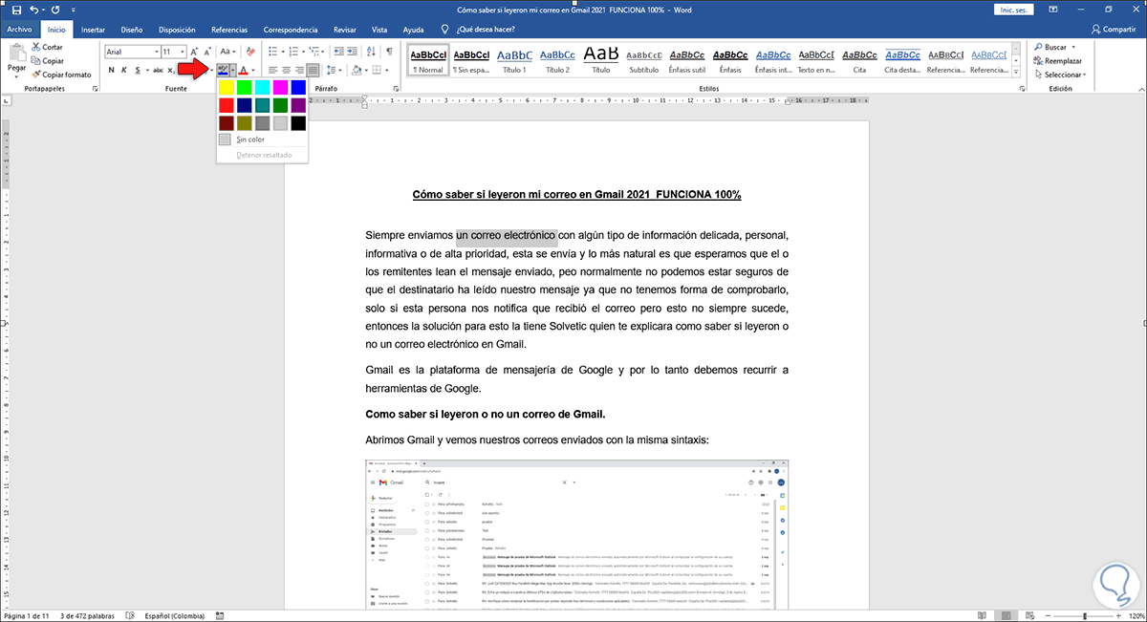Click the bullet list icon
The width and height of the screenshot is (1147, 622).
[x=272, y=52]
